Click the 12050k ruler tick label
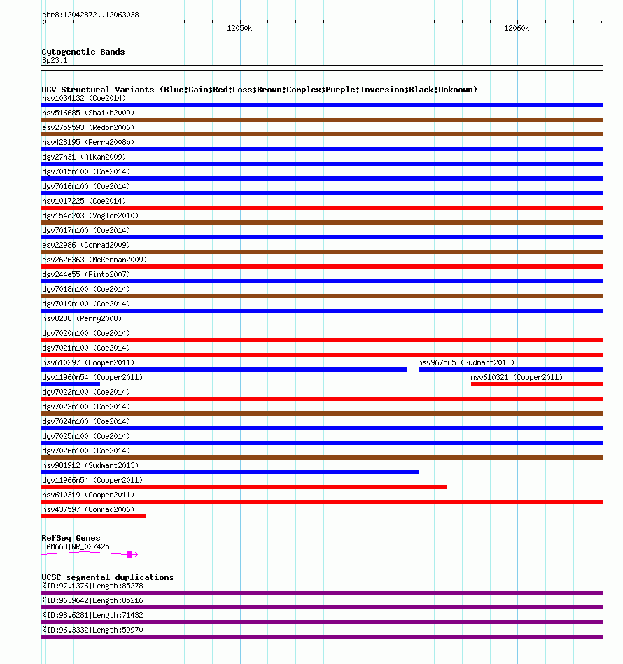Viewport: 623px width, 664px height. click(239, 29)
